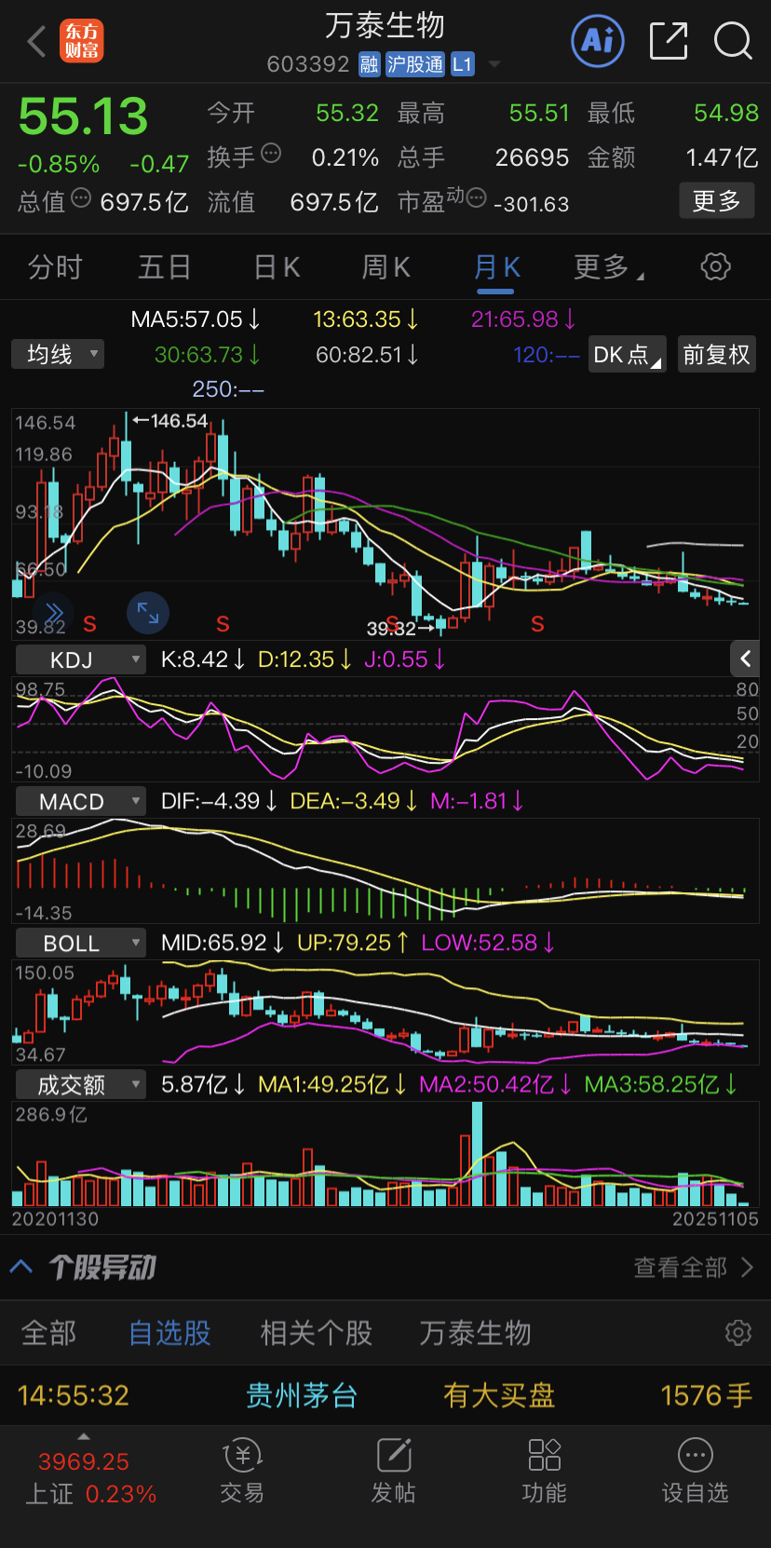This screenshot has width=771, height=1548.
Task: Open the 东方财富 logo icon
Action: (x=82, y=41)
